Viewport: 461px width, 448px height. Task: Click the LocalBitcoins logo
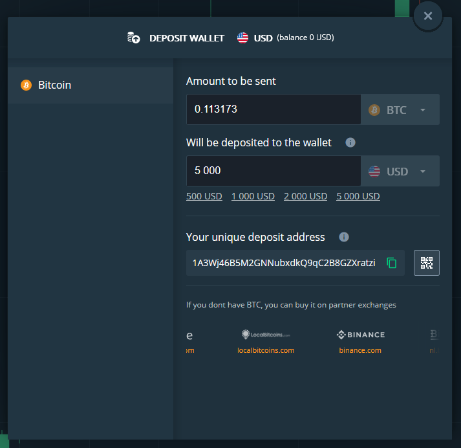[x=266, y=335]
